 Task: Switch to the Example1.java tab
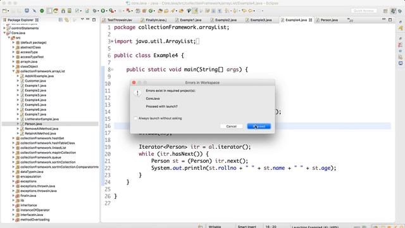pos(189,20)
